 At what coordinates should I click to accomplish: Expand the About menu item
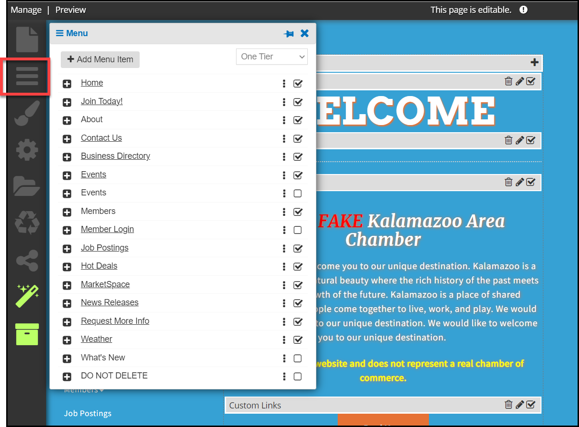(x=67, y=120)
